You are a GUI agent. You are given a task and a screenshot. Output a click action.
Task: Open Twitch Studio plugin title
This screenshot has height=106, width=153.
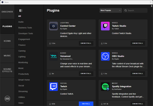click(119, 26)
